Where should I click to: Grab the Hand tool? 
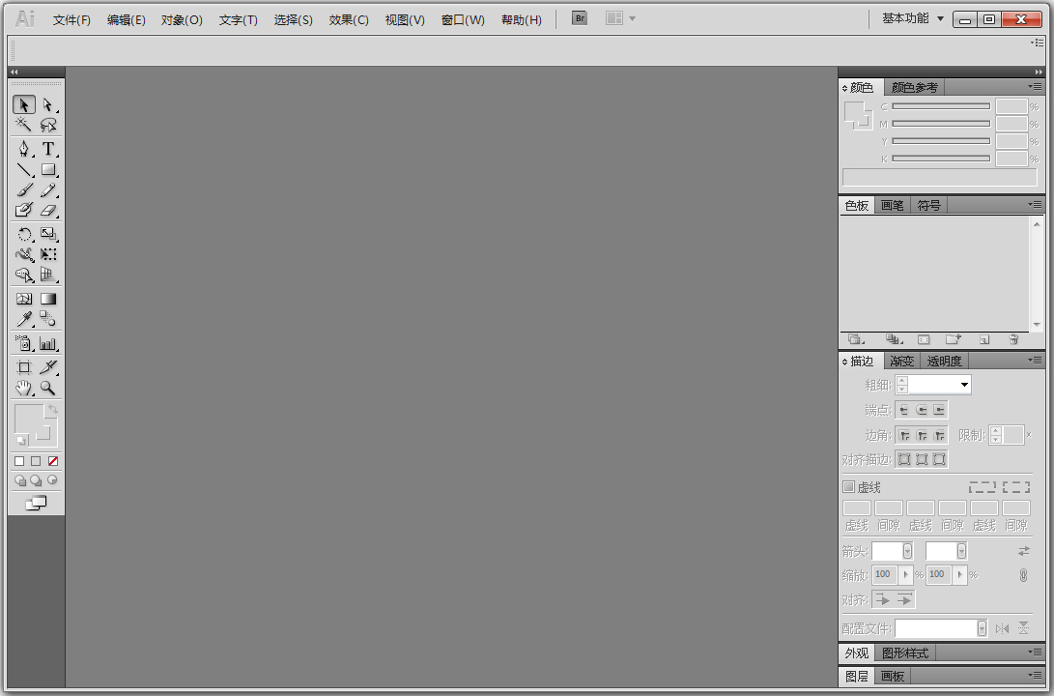click(x=23, y=388)
